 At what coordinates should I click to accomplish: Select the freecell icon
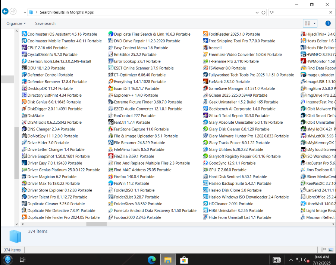205,48
